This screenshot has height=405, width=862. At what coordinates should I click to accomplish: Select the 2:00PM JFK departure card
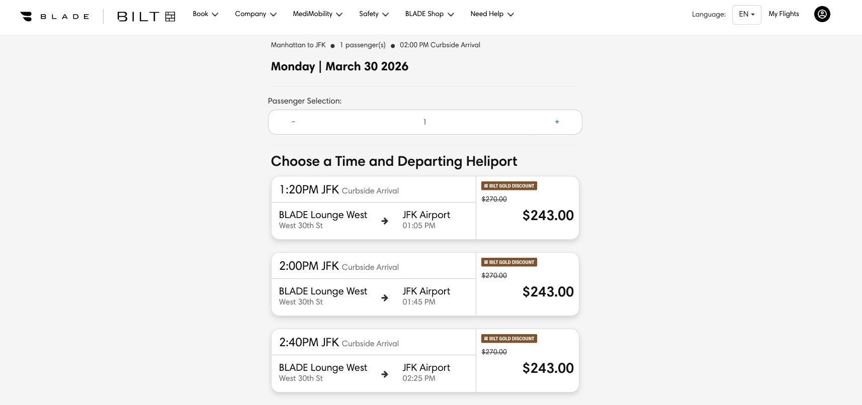[x=424, y=284]
